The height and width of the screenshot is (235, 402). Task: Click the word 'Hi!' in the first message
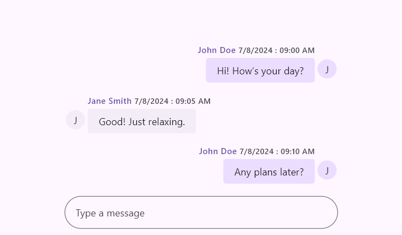point(223,71)
